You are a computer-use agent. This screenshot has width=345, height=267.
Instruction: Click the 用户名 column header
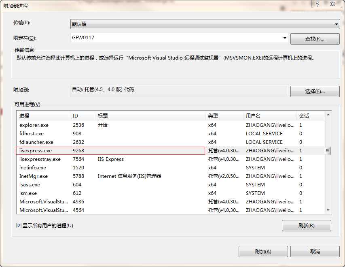(270, 116)
